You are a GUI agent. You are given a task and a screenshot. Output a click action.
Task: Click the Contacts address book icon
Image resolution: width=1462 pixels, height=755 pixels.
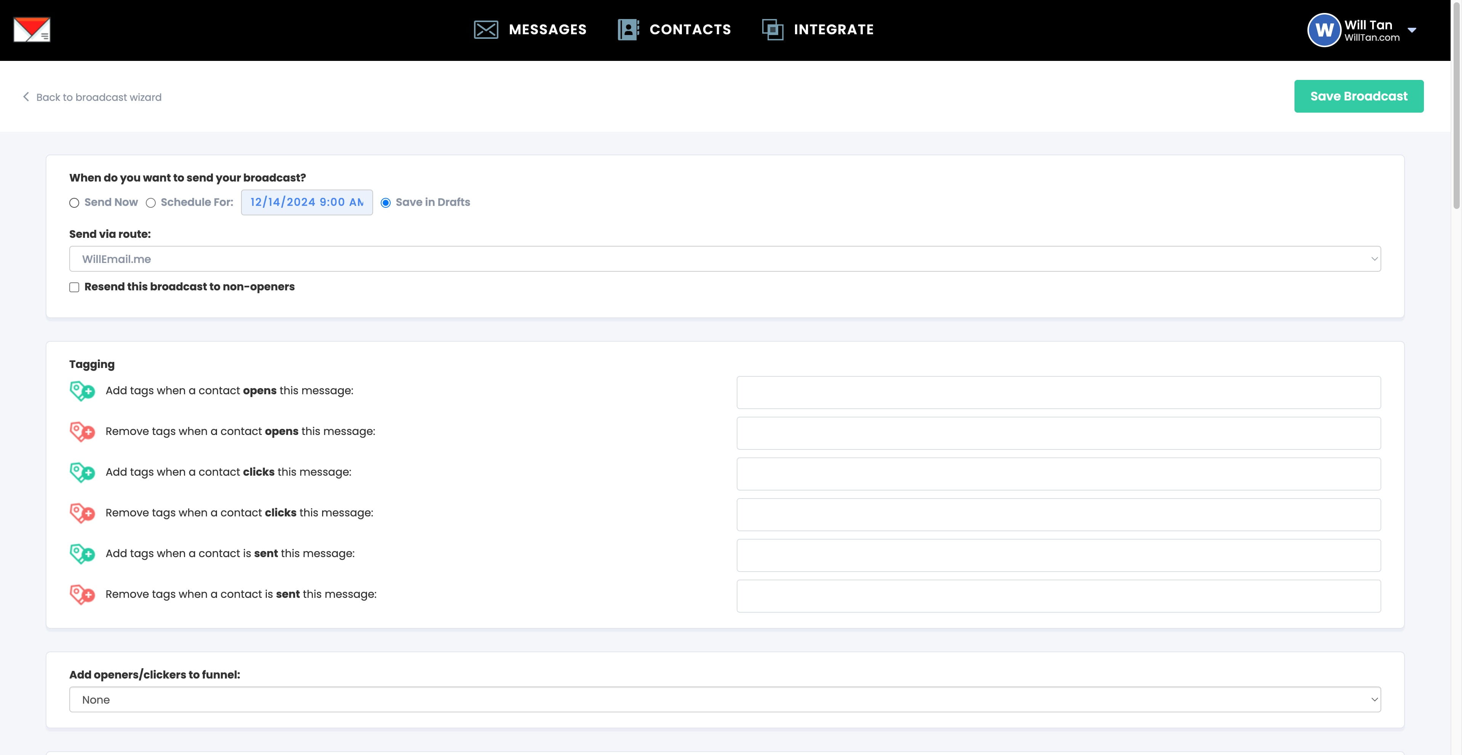[628, 30]
